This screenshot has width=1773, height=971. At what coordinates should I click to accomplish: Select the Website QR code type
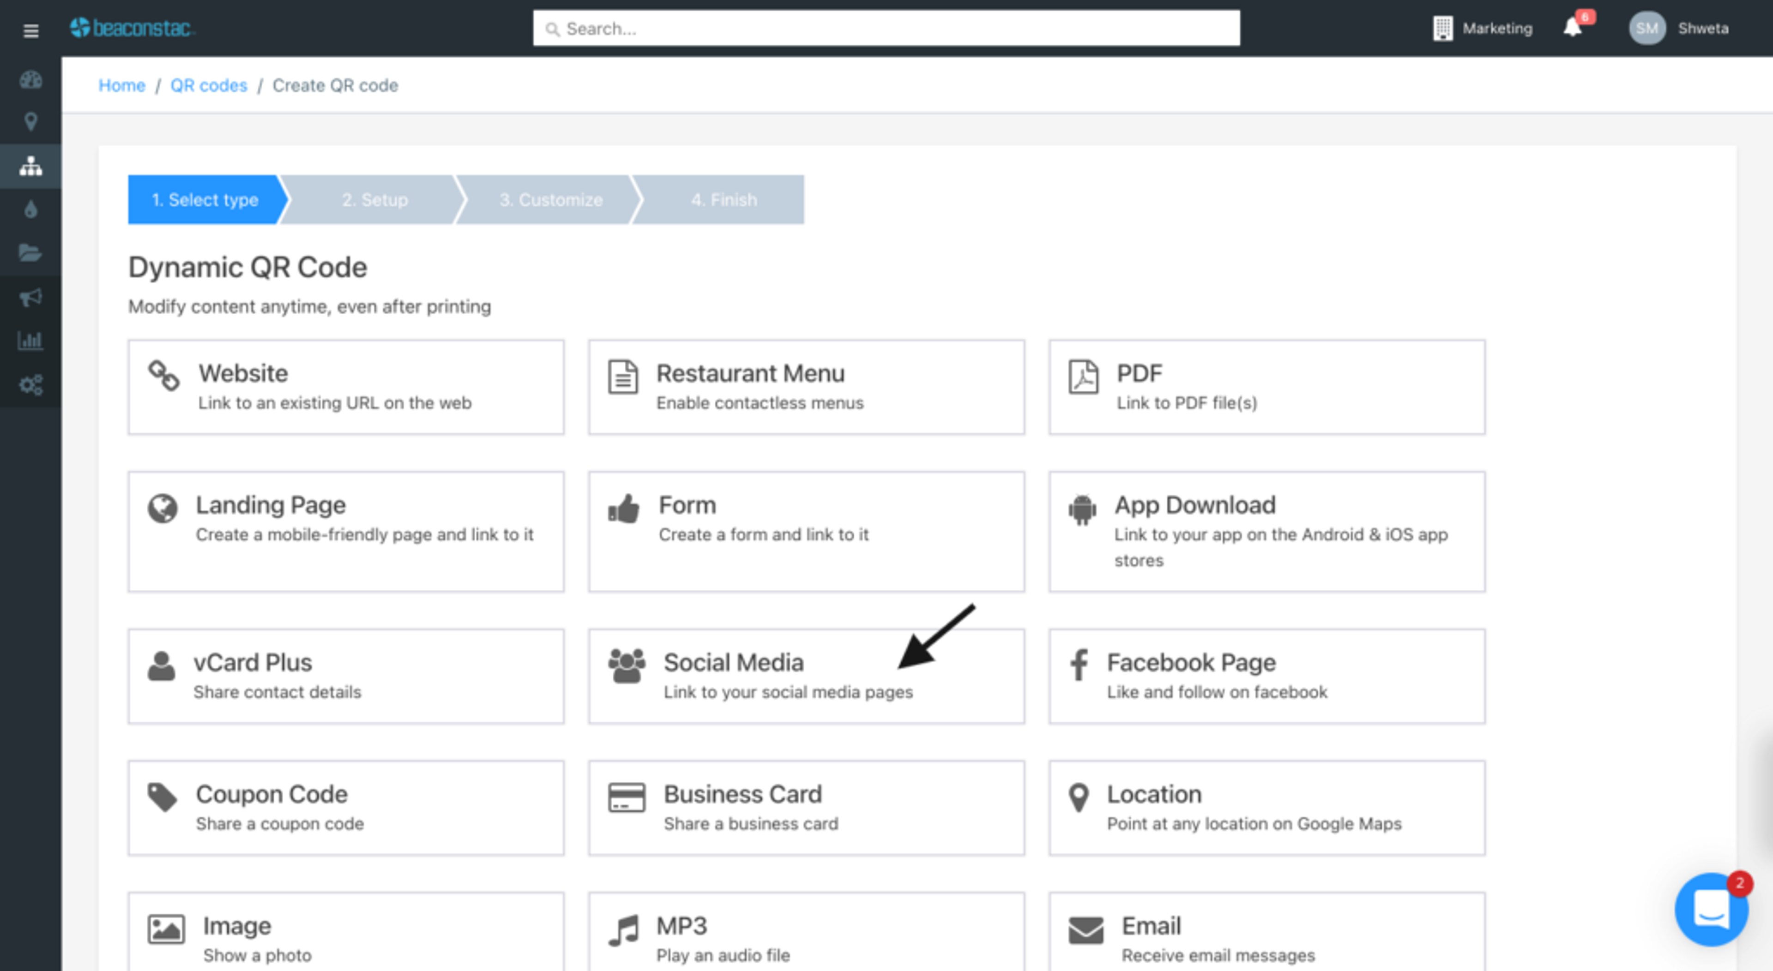click(x=345, y=387)
